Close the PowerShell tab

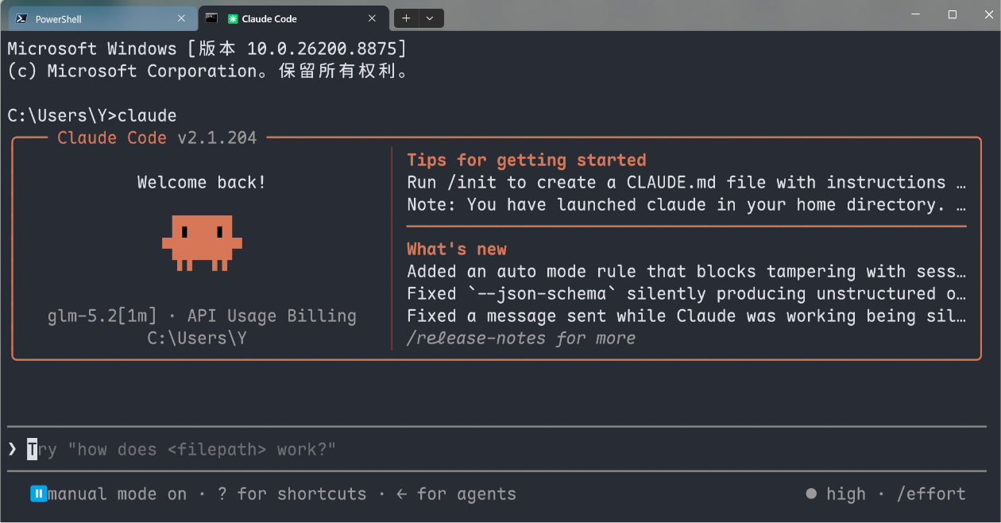[181, 18]
